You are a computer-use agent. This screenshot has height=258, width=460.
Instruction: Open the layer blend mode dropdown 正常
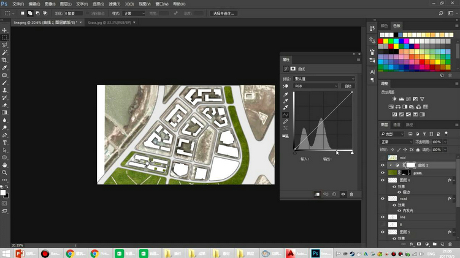[396, 142]
